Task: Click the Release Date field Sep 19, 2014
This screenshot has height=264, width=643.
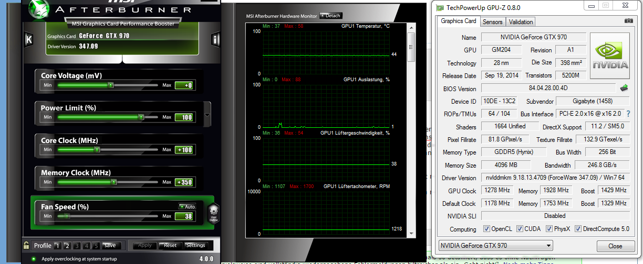Action: pyautogui.click(x=501, y=75)
